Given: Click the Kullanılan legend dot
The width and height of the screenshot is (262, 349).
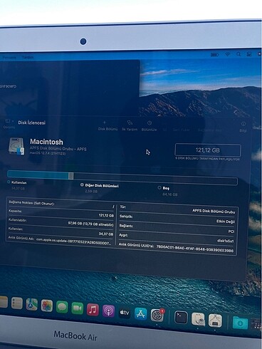Looking at the screenshot, I should [x=9, y=182].
